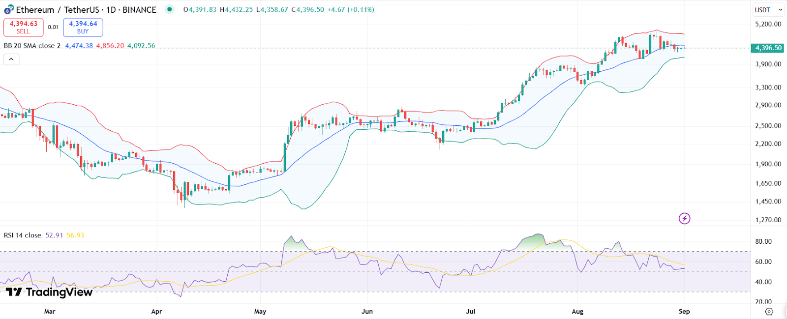This screenshot has height=319, width=787.
Task: Click the green 4,396.50 current price label
Action: pos(768,48)
